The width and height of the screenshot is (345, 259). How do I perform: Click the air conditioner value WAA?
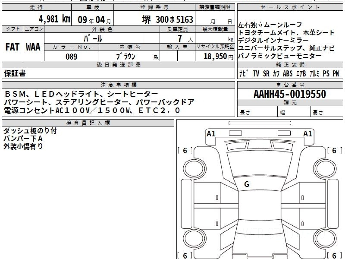click(x=33, y=47)
